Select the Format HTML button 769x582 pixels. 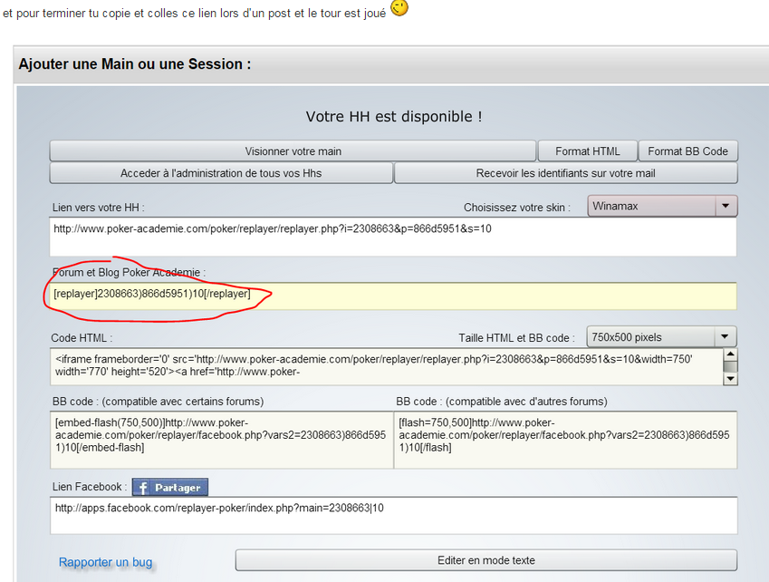pyautogui.click(x=588, y=151)
